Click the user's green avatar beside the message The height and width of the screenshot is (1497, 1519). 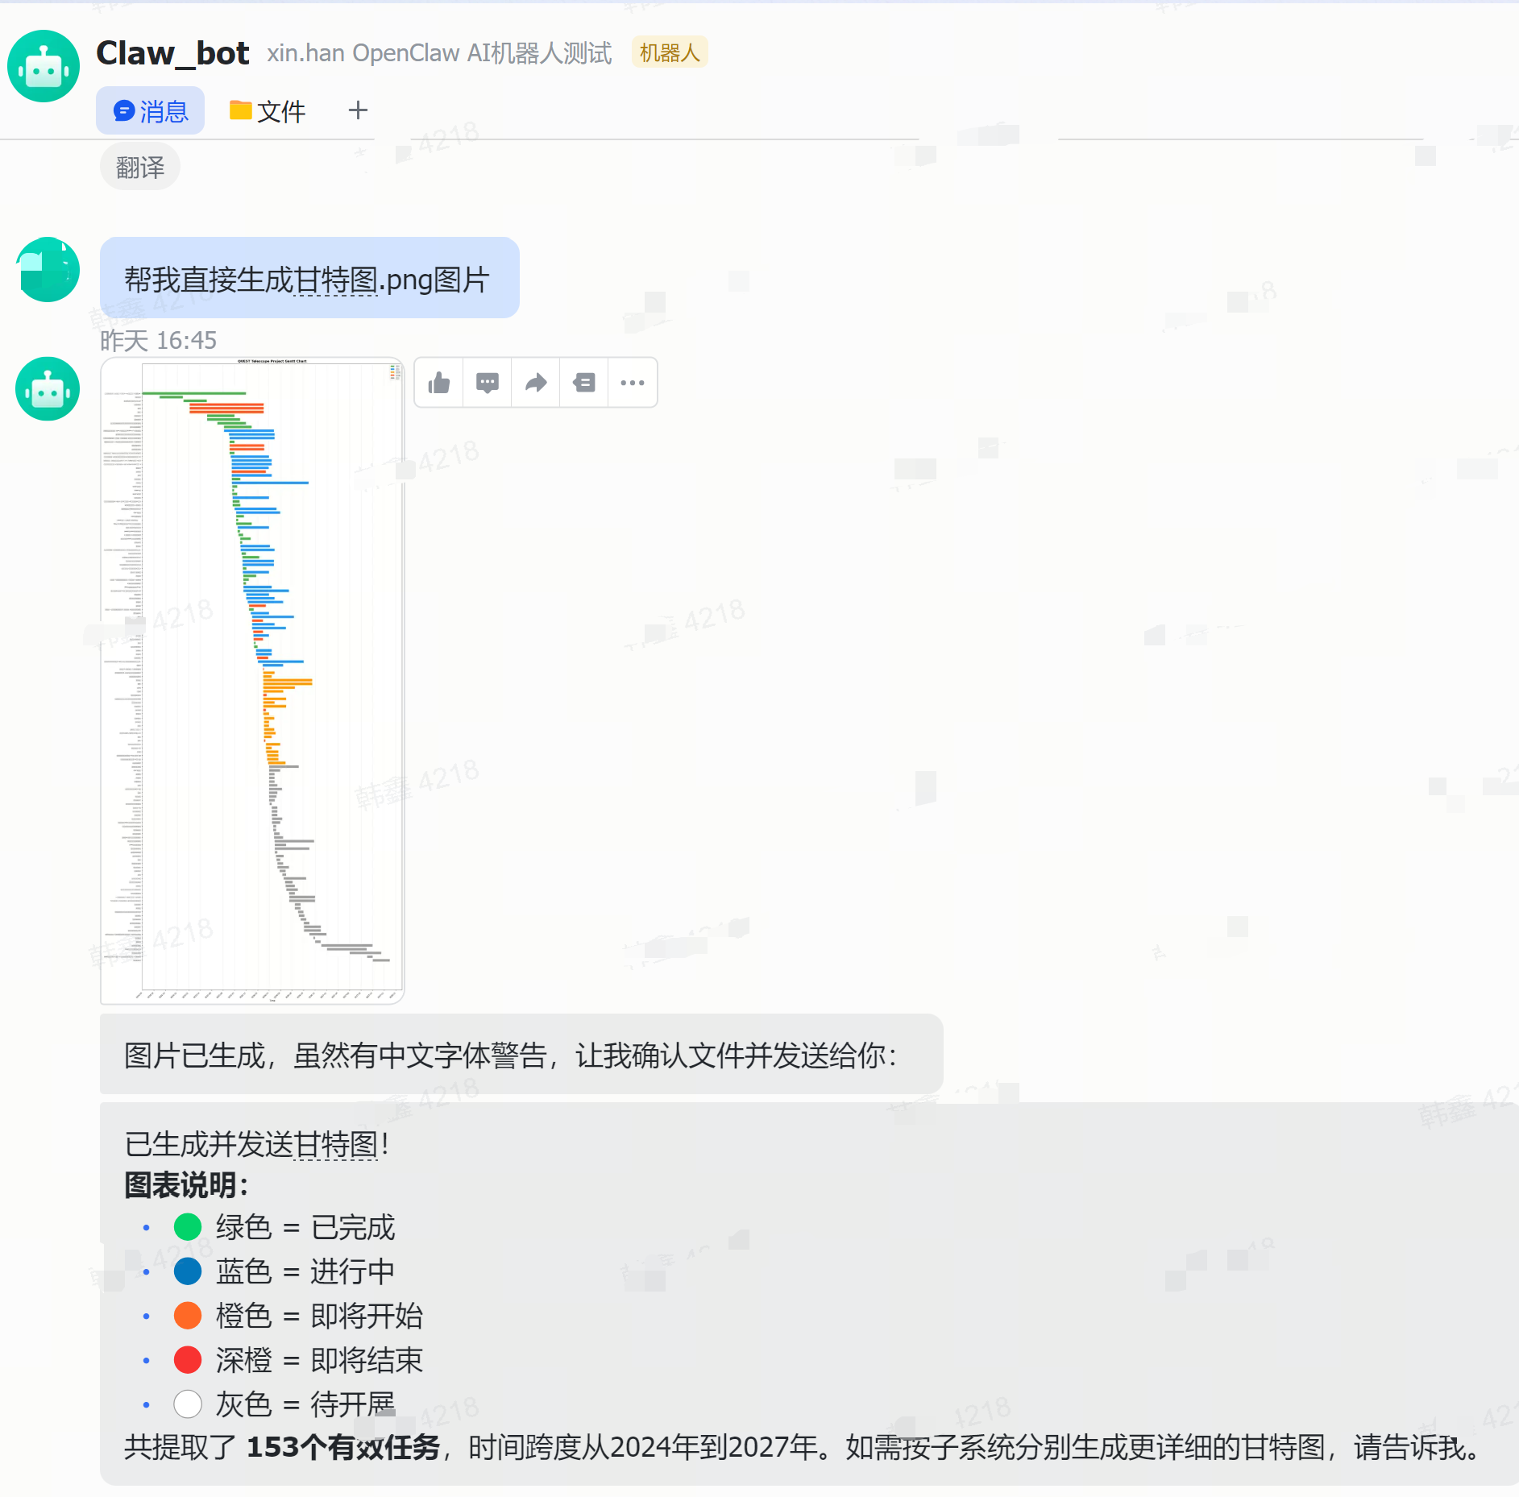coord(46,270)
